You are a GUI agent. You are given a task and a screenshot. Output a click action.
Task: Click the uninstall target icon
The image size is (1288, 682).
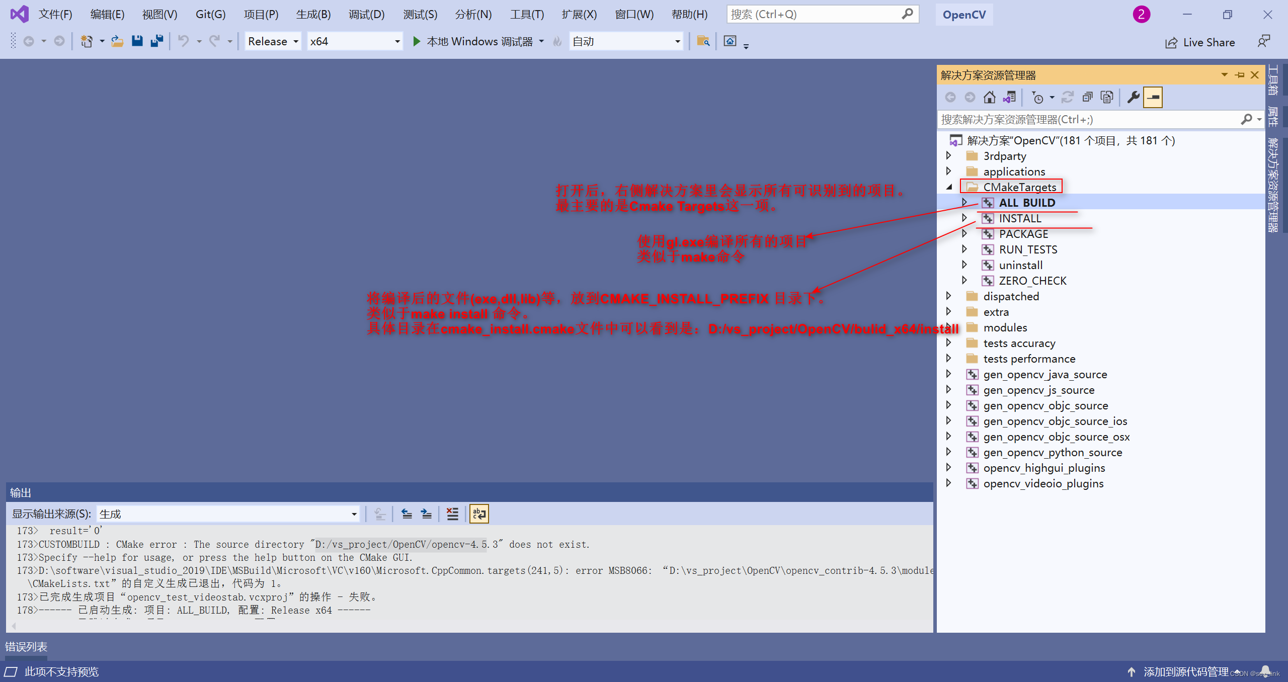click(991, 265)
